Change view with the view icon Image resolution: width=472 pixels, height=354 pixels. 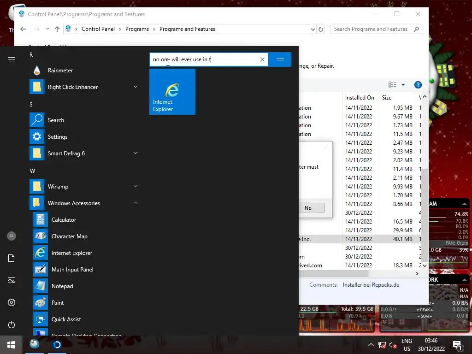pos(392,85)
